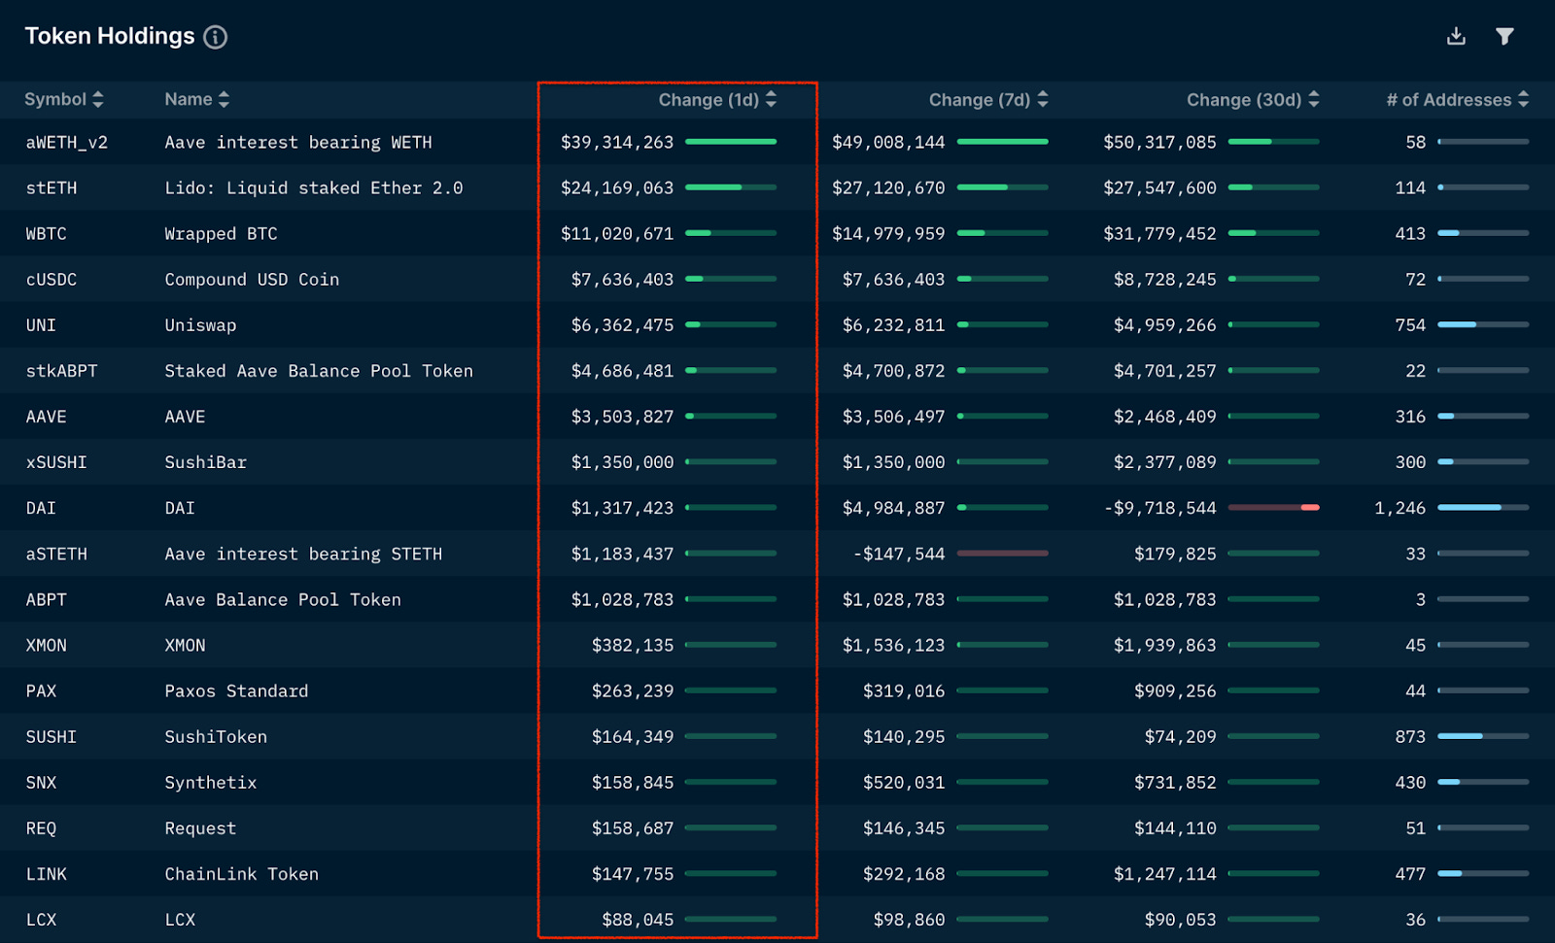Click the xSUSHI symbol
This screenshot has width=1555, height=943.
56,462
